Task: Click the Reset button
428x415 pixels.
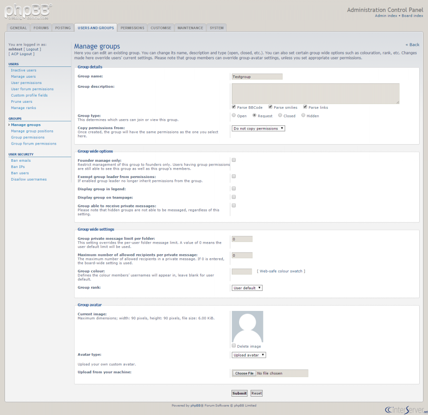Action: point(257,393)
